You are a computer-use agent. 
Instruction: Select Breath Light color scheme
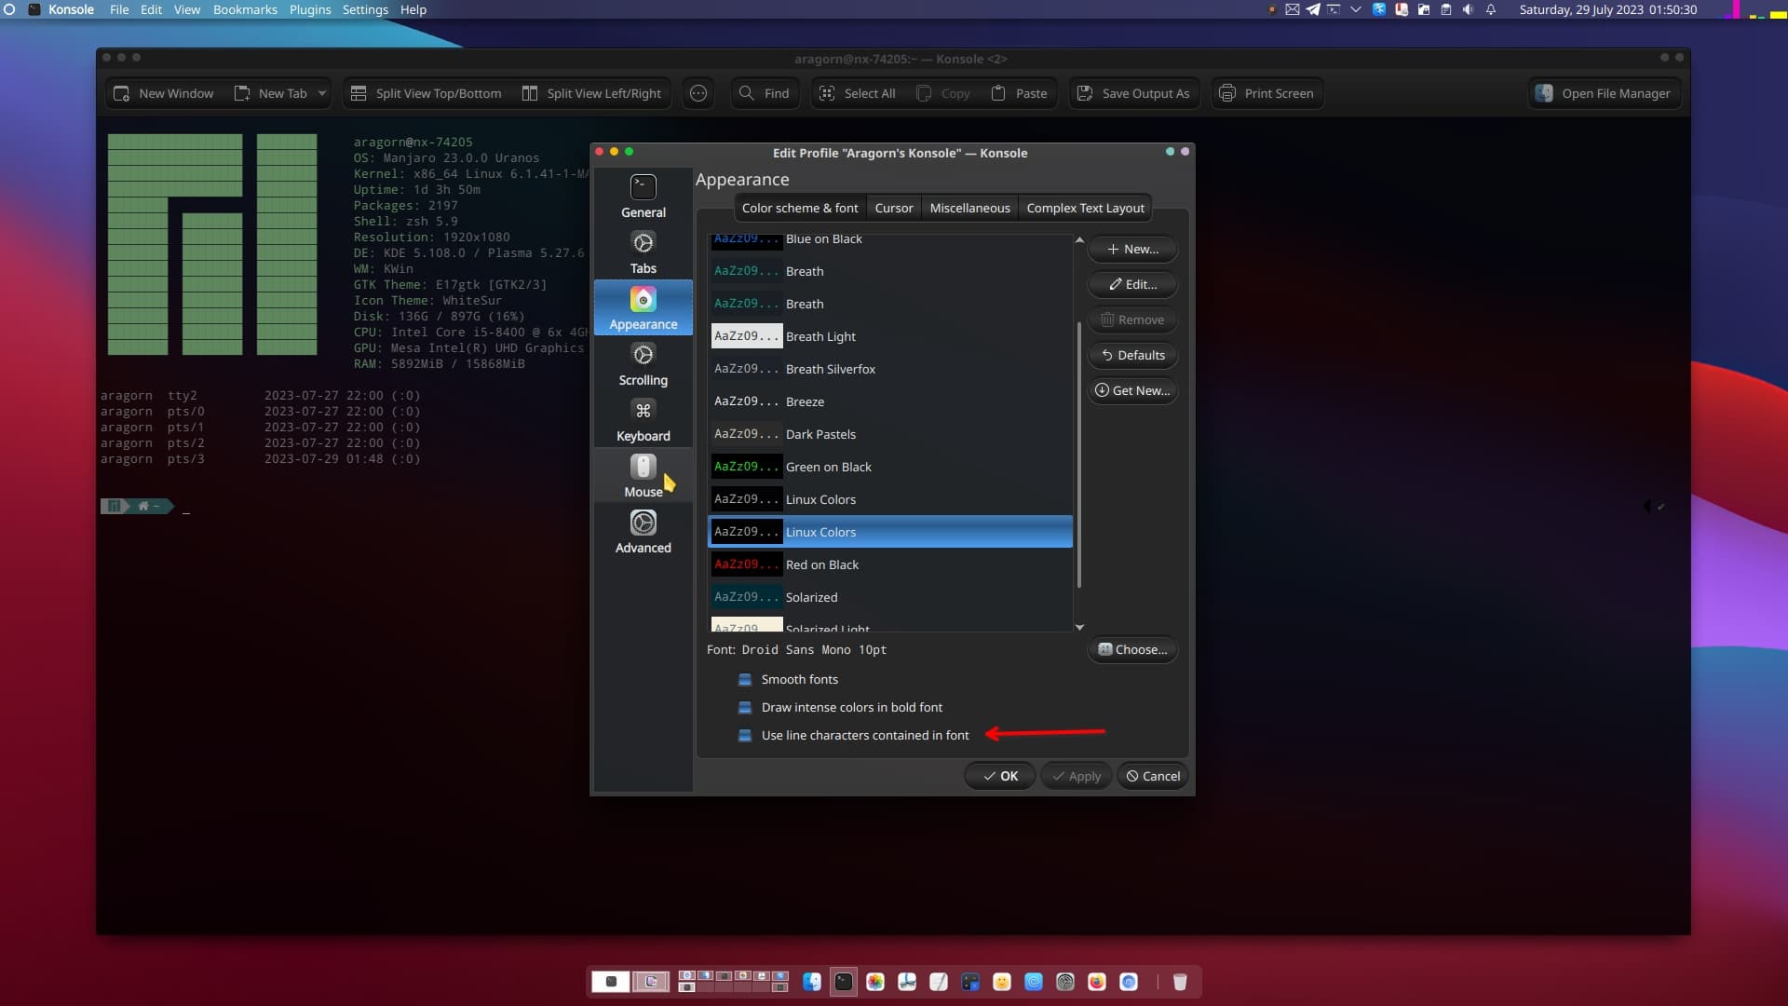pos(889,336)
